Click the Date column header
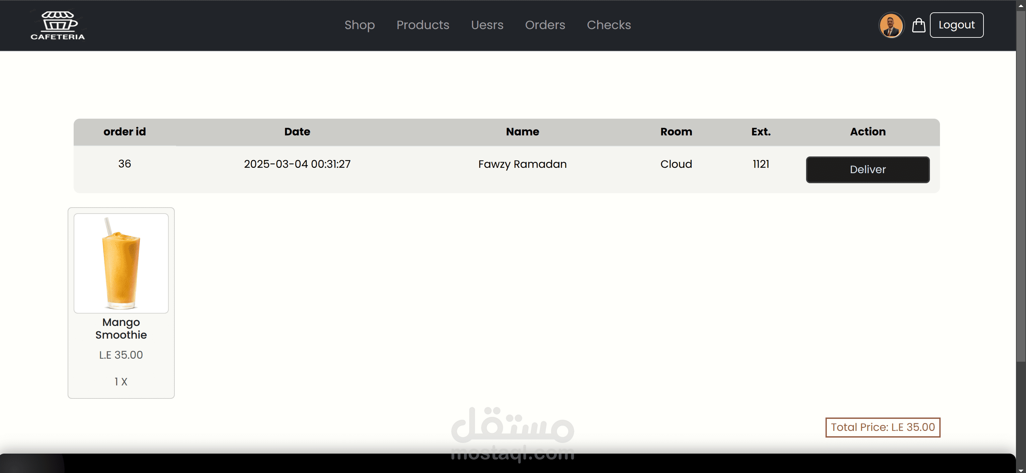 [x=297, y=132]
